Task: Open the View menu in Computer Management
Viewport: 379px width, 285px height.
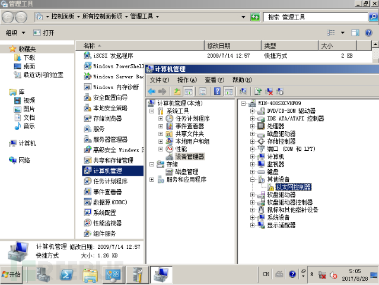Action: click(214, 80)
